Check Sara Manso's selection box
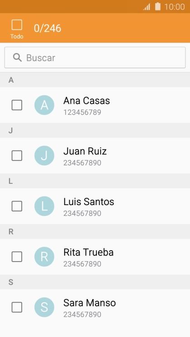The height and width of the screenshot is (337, 190). pos(17,307)
